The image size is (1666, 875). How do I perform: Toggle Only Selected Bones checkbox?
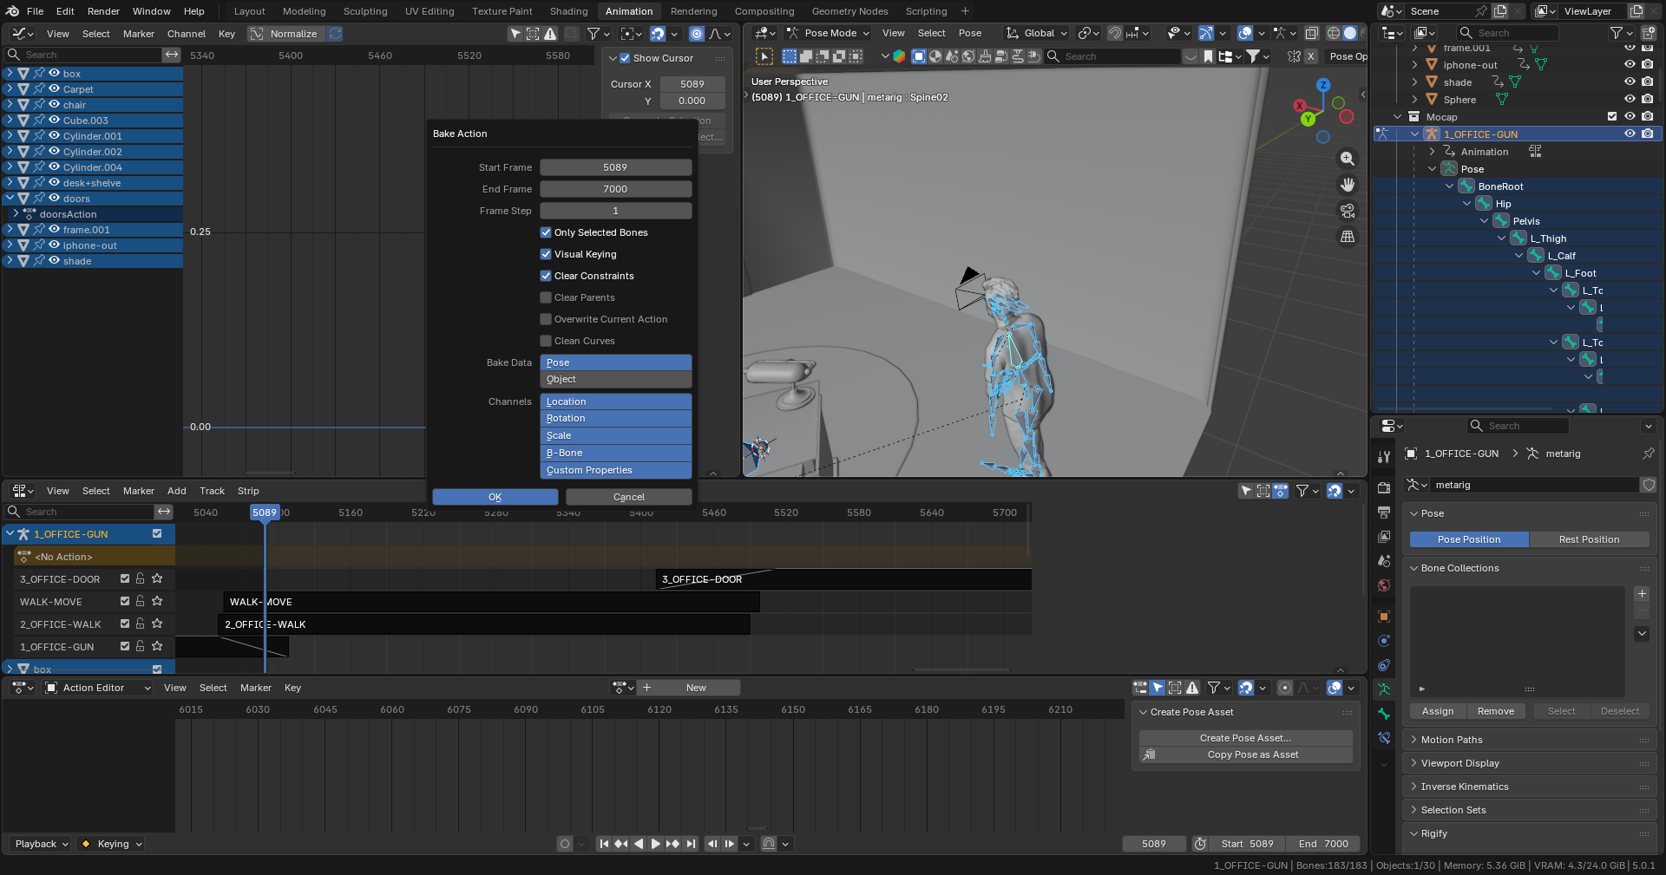point(546,232)
